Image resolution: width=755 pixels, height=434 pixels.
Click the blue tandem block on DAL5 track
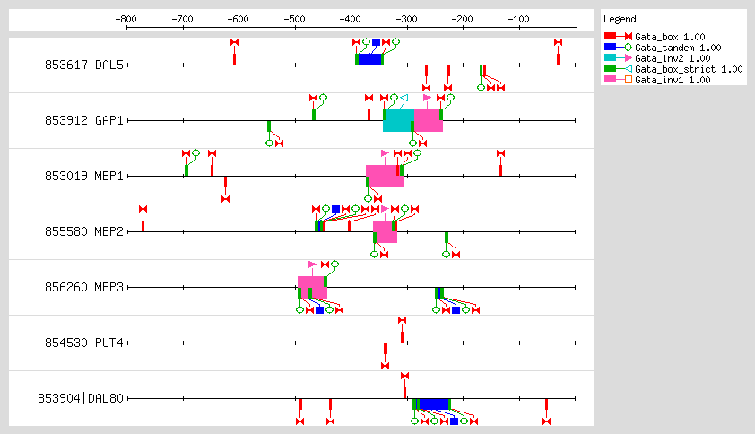[x=369, y=59]
